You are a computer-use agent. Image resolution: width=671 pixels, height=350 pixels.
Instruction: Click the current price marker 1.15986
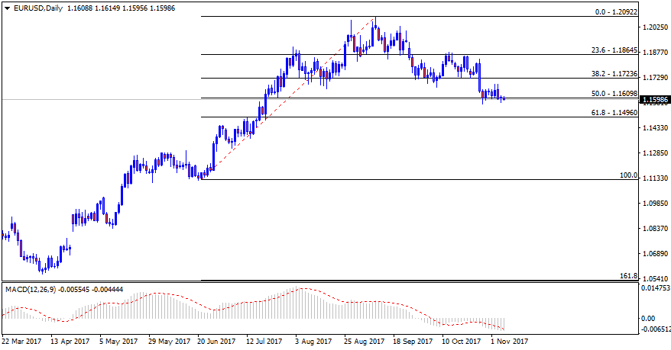pyautogui.click(x=656, y=100)
